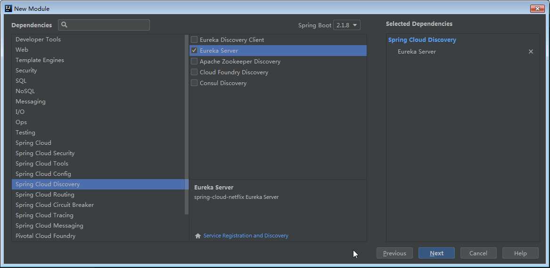Screen dimensions: 550x268
Task: Cancel the New Module dialog
Action: click(478, 253)
